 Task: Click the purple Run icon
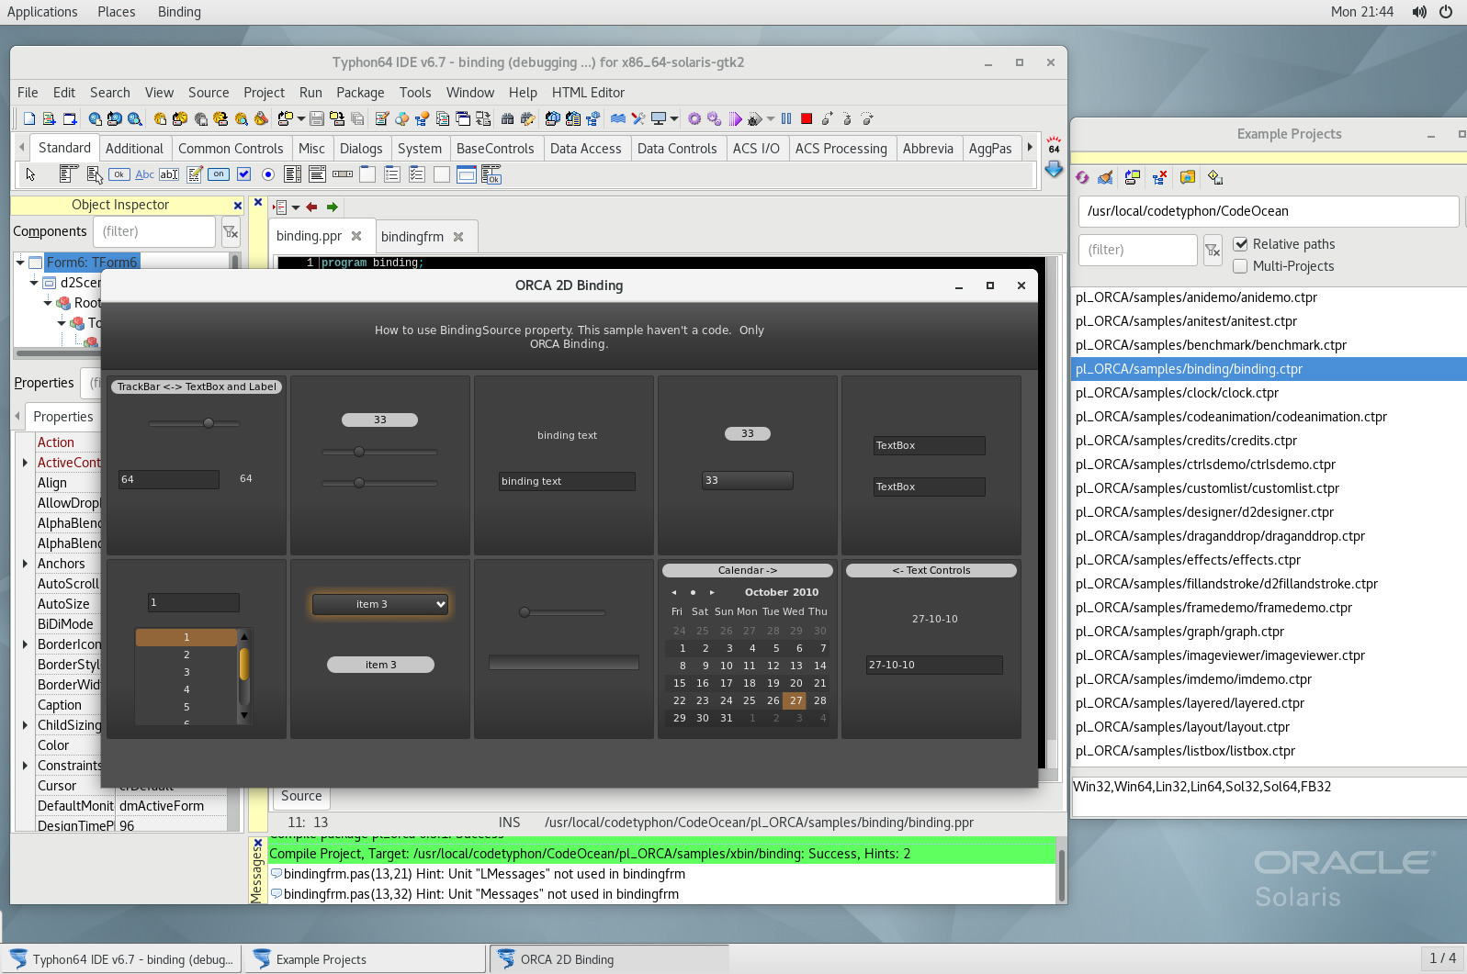click(735, 118)
